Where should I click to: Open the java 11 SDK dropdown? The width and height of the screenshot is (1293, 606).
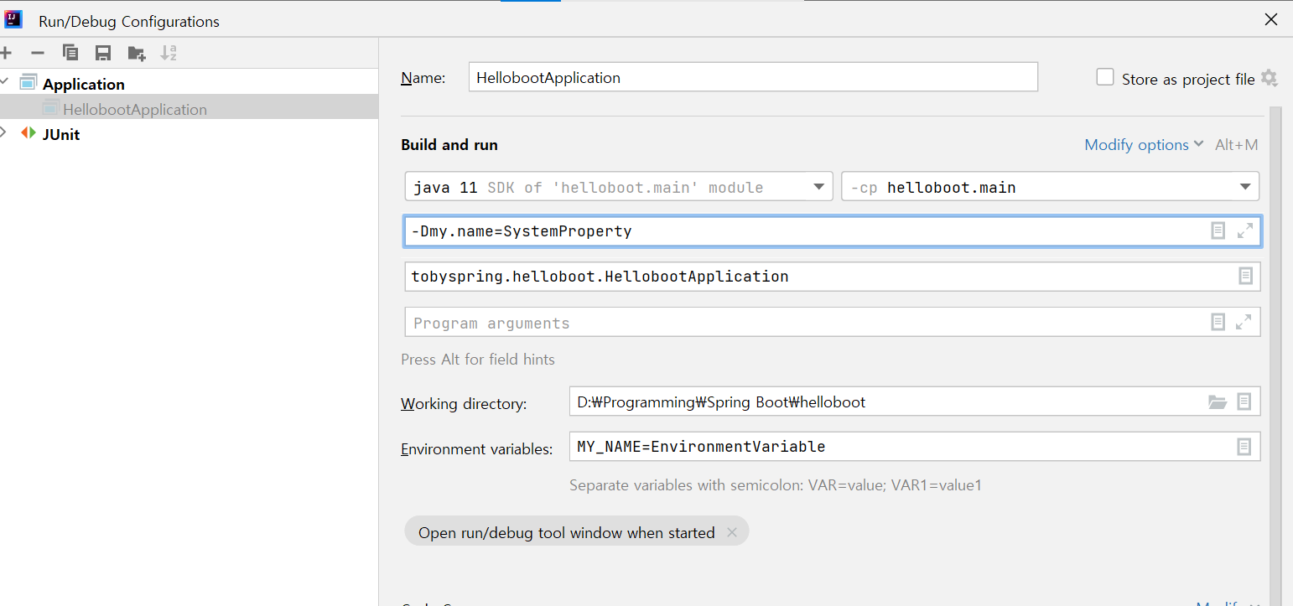819,187
